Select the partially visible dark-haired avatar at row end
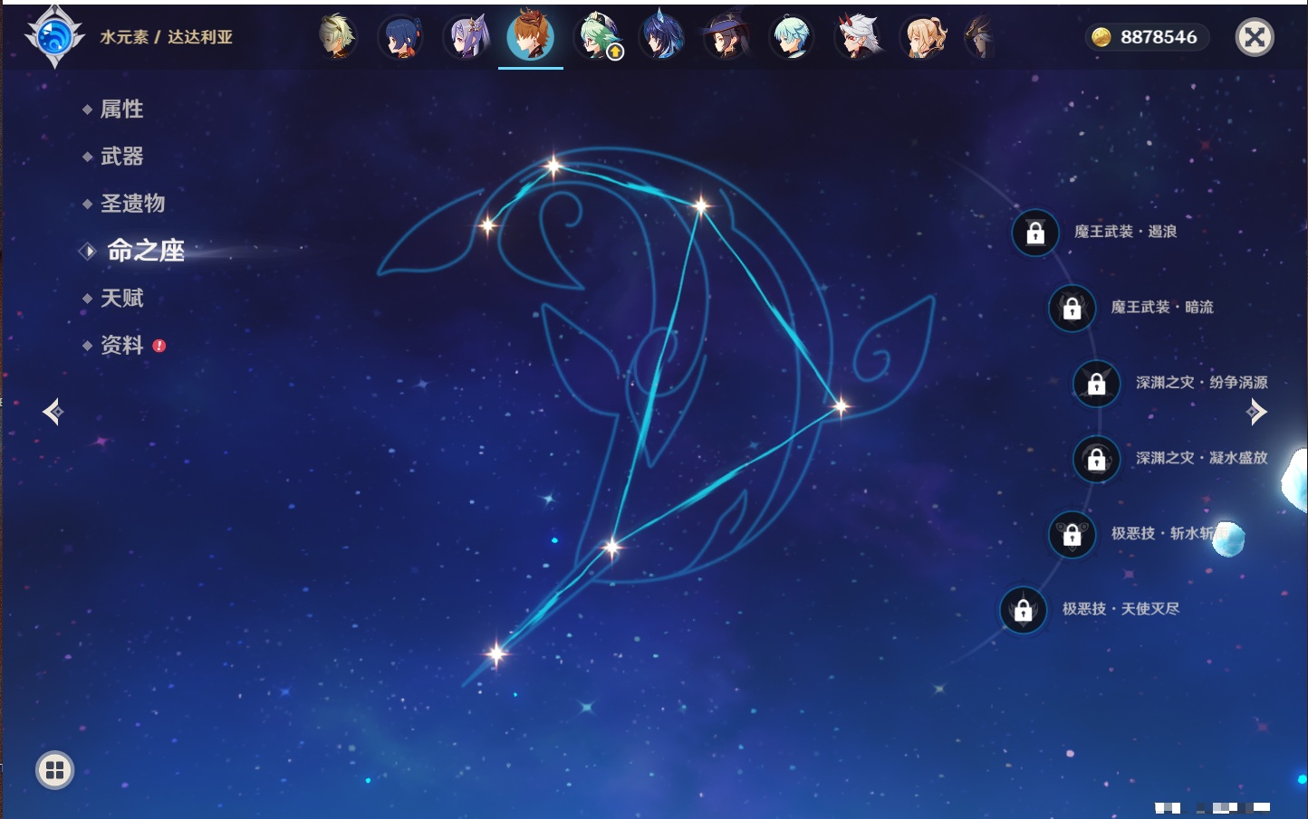The image size is (1308, 819). click(x=978, y=37)
